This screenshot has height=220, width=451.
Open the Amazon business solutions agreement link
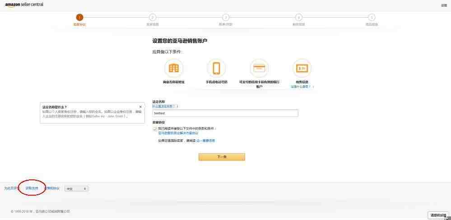click(x=178, y=133)
